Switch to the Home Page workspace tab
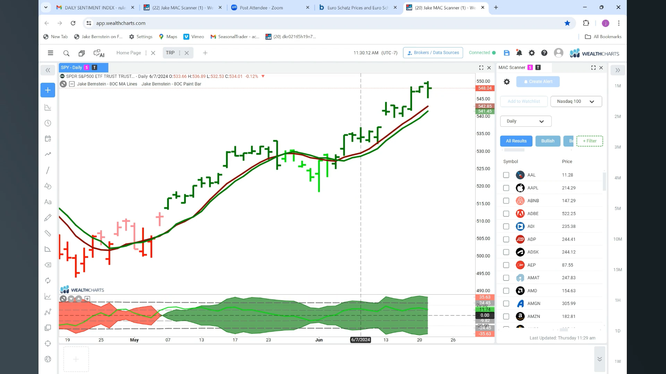666x374 pixels. 129,53
